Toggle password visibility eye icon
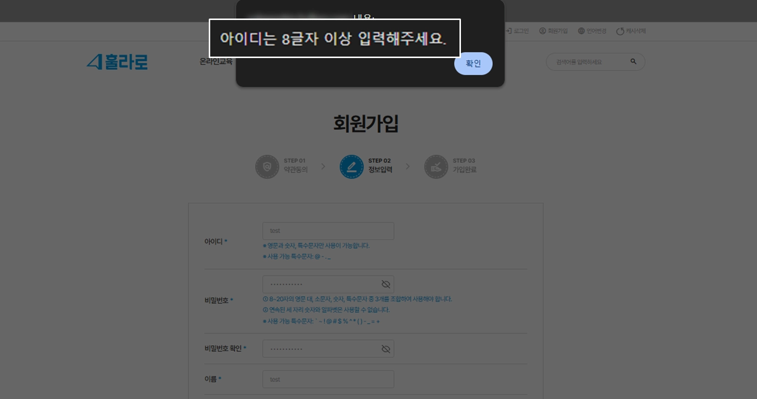 coord(386,284)
